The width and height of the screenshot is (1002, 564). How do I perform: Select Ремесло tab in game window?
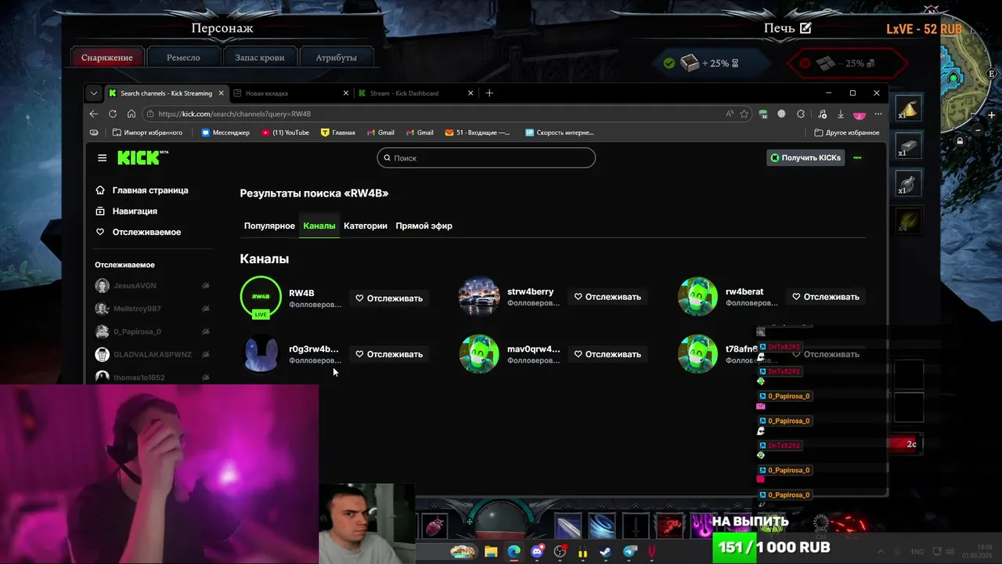click(183, 57)
